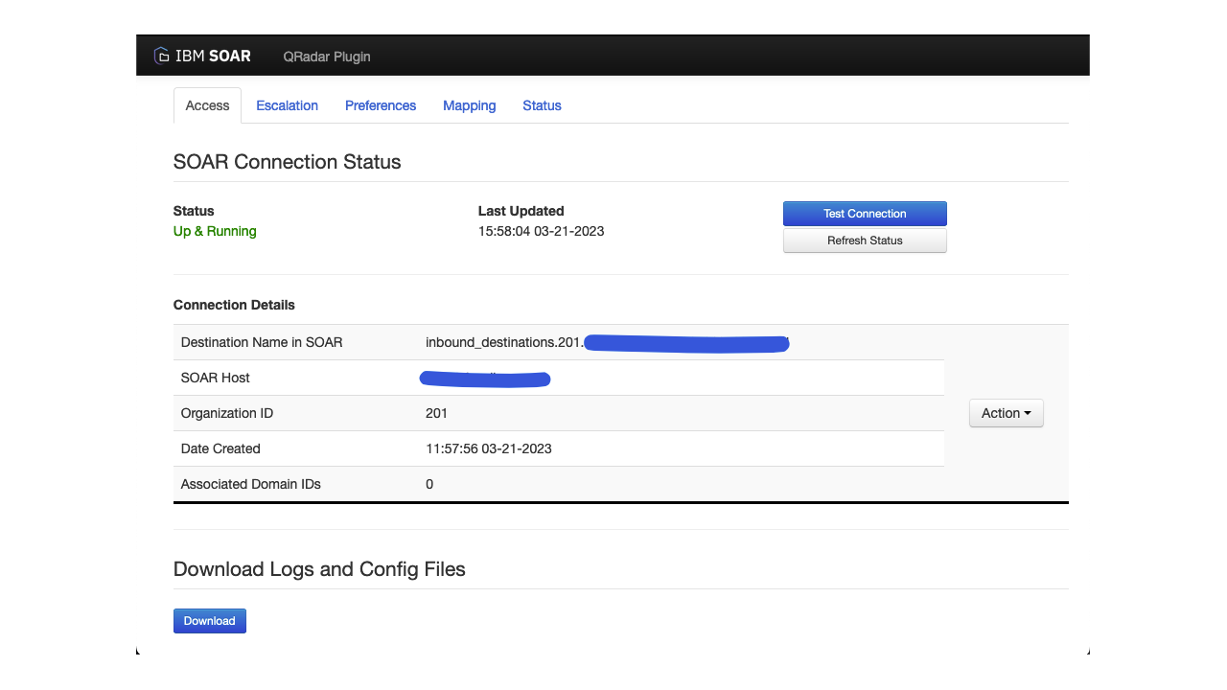This screenshot has height=690, width=1227.
Task: Click the Download button for logs
Action: [x=209, y=620]
